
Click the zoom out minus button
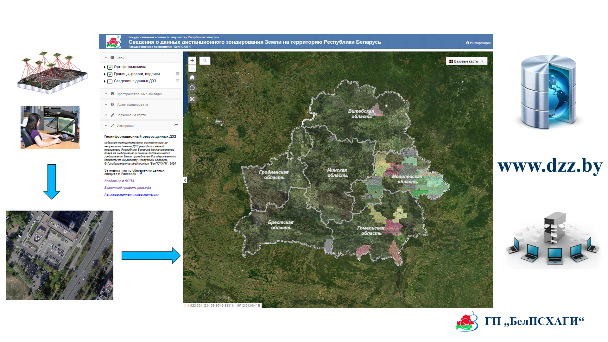tap(192, 68)
